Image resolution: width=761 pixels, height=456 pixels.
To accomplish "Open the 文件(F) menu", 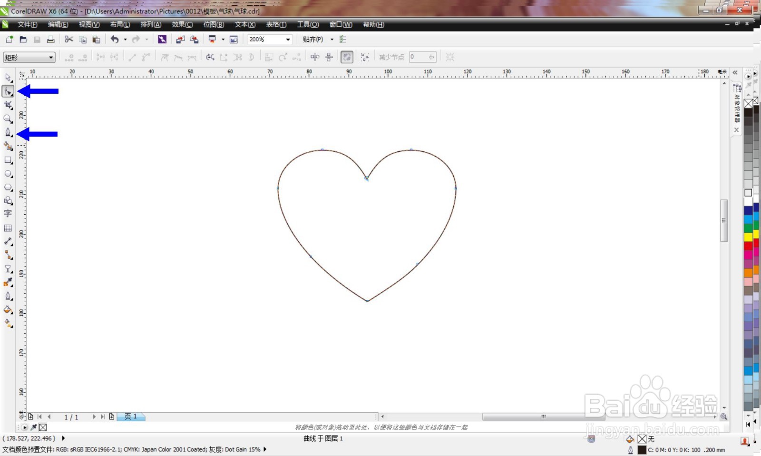I will point(28,24).
